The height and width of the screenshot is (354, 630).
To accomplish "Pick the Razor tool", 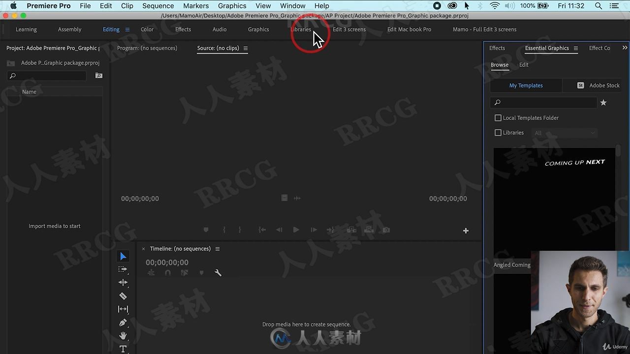I will [x=123, y=296].
